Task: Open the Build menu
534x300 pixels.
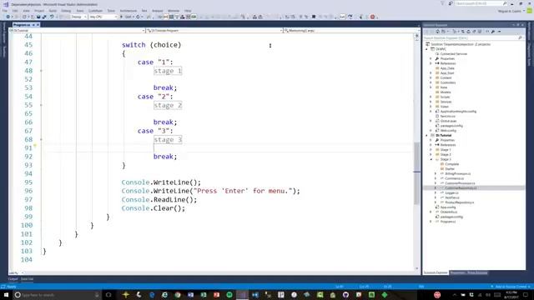Action: pos(53,11)
